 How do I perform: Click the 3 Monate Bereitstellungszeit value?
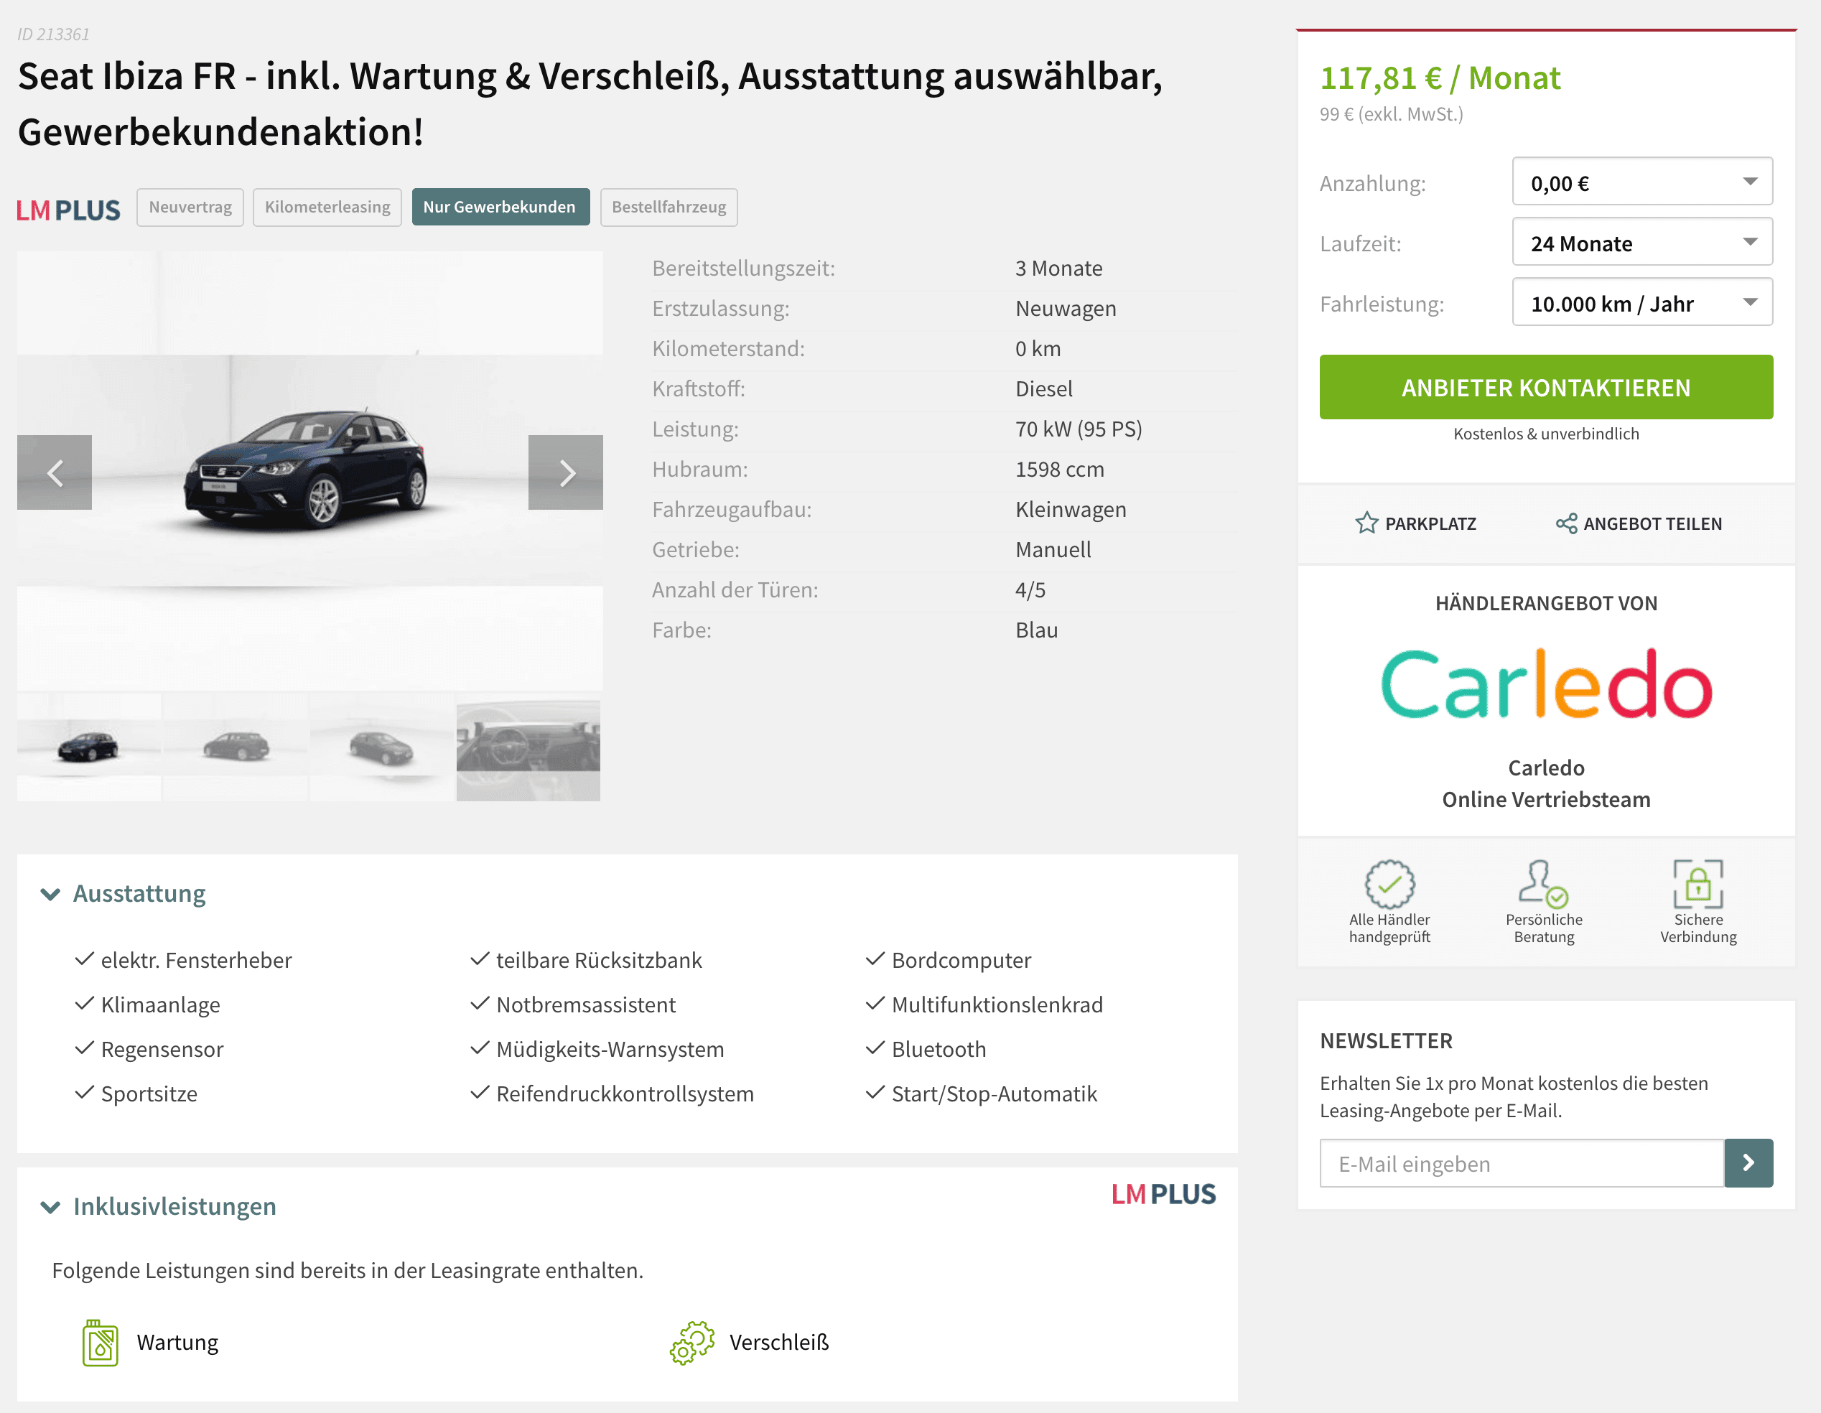pyautogui.click(x=1059, y=268)
